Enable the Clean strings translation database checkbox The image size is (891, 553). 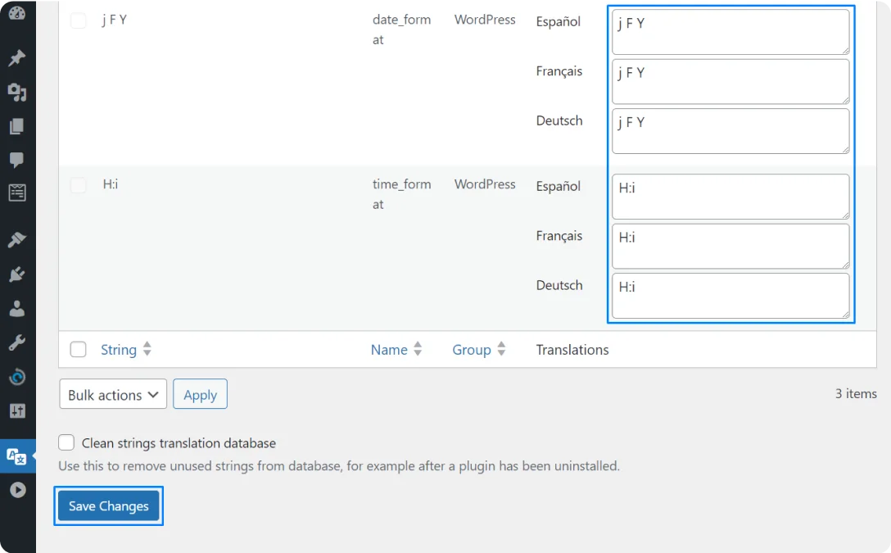coord(66,442)
